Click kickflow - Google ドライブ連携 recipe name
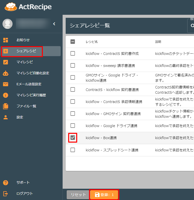This screenshot has width=194, height=200. (112, 126)
